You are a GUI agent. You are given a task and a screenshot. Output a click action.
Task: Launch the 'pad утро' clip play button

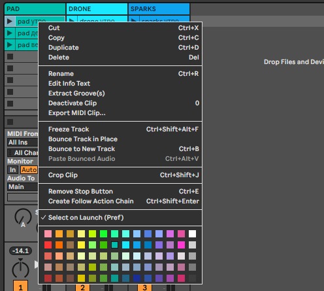(x=10, y=22)
